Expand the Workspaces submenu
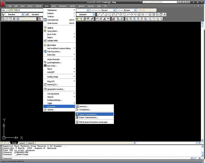The height and width of the screenshot is (163, 205). (x=60, y=10)
